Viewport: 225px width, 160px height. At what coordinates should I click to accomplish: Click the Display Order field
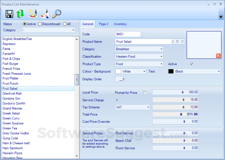pos(120,79)
